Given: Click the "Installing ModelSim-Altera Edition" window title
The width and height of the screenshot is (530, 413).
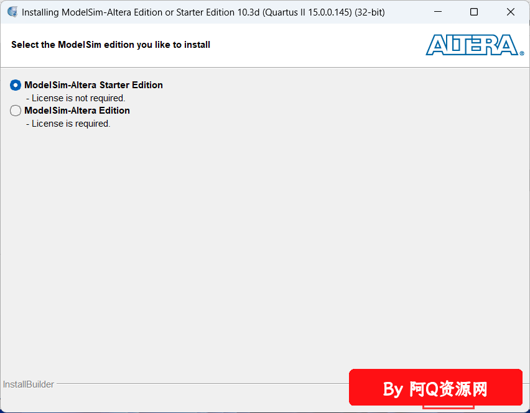Looking at the screenshot, I should coord(203,12).
